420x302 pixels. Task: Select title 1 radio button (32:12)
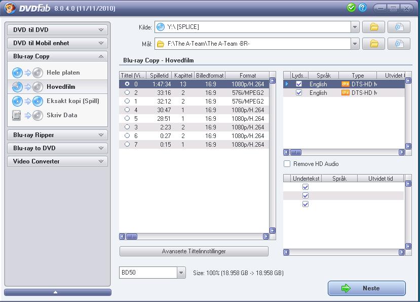tap(127, 101)
